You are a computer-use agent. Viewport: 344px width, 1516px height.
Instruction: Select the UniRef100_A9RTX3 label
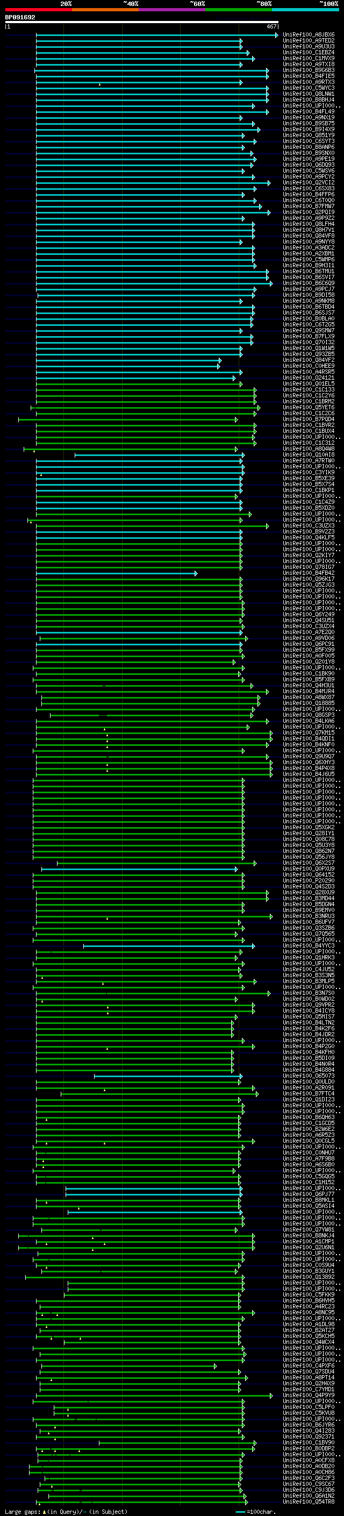click(309, 82)
